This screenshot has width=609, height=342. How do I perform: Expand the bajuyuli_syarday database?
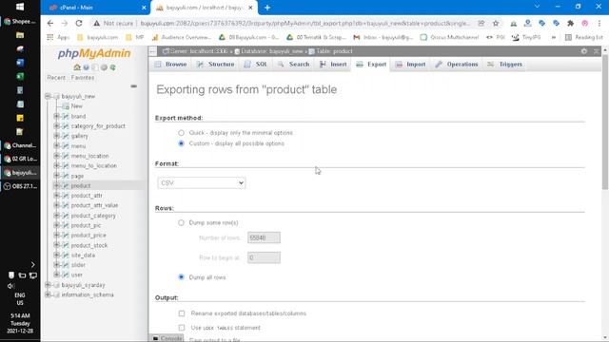[x=48, y=285]
